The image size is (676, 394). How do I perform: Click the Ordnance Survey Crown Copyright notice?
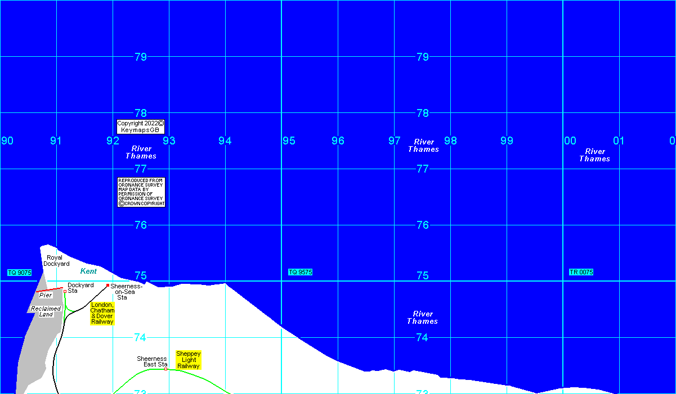[x=141, y=192]
